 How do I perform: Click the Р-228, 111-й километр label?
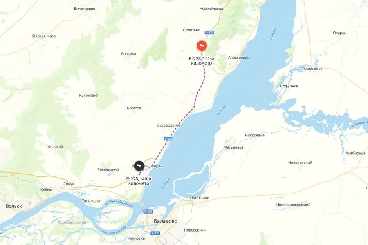pyautogui.click(x=202, y=61)
